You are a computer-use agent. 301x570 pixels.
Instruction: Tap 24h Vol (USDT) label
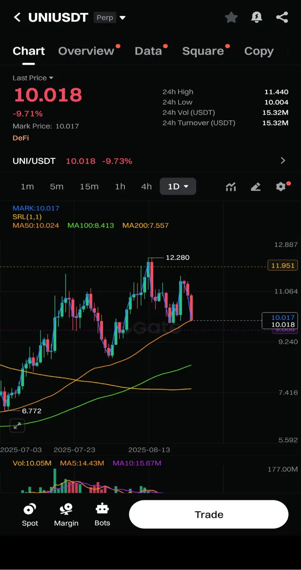point(189,113)
